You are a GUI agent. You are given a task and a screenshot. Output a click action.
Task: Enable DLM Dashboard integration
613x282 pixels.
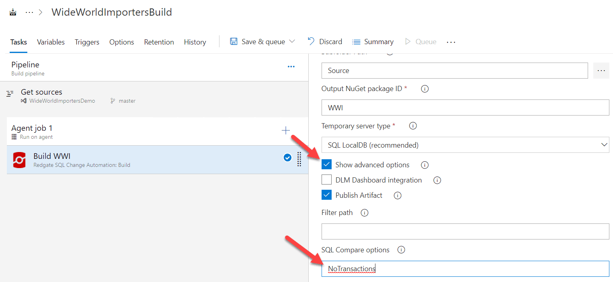(x=326, y=179)
